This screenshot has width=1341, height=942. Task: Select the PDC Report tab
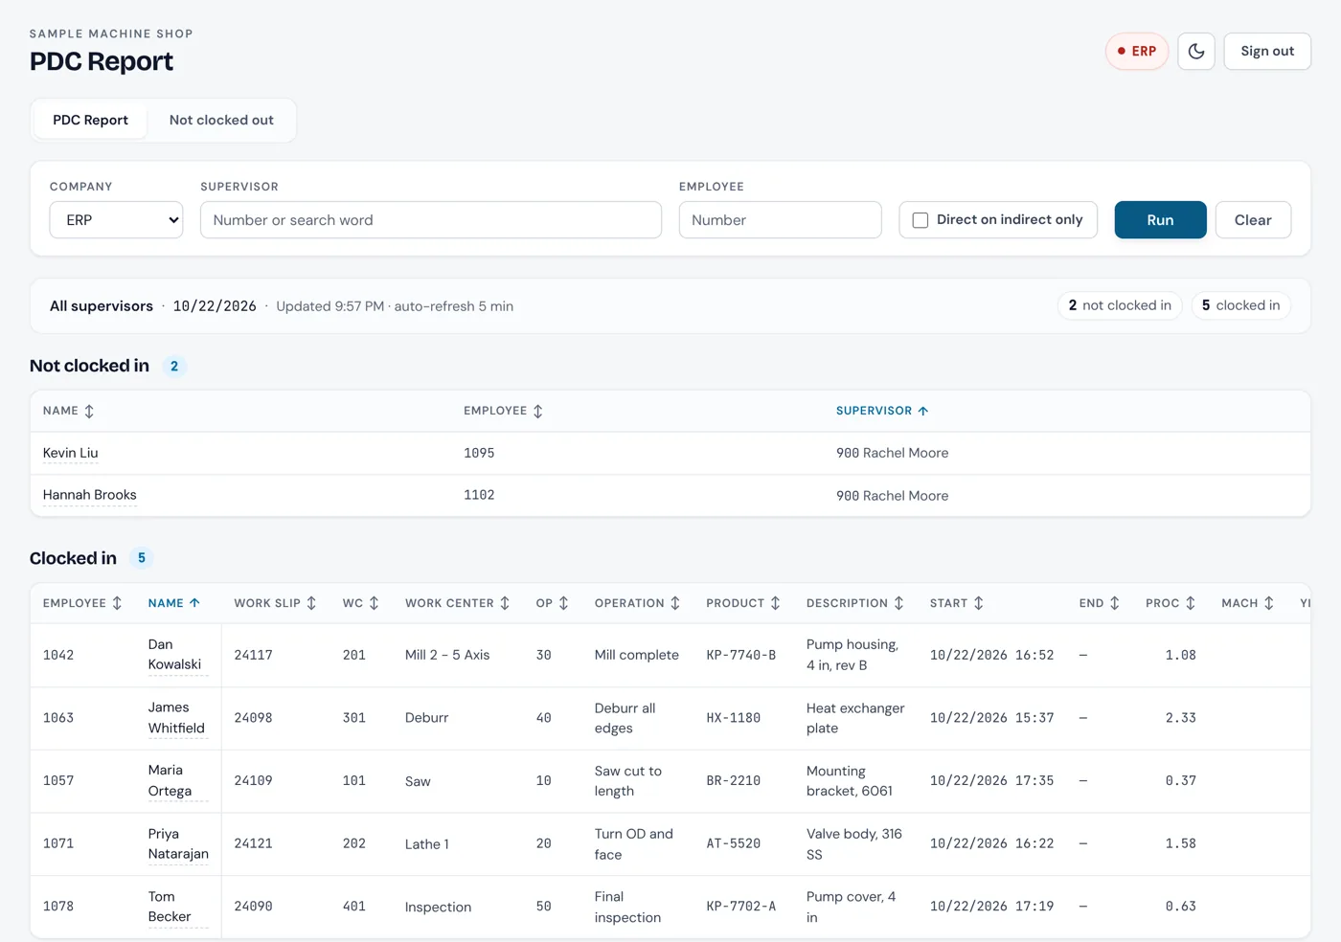90,121
